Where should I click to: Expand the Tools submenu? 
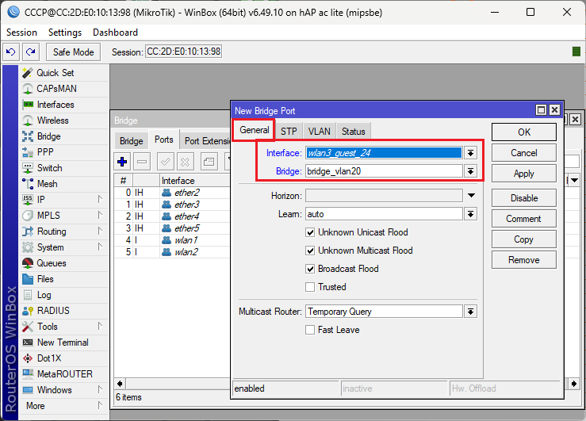(x=100, y=327)
